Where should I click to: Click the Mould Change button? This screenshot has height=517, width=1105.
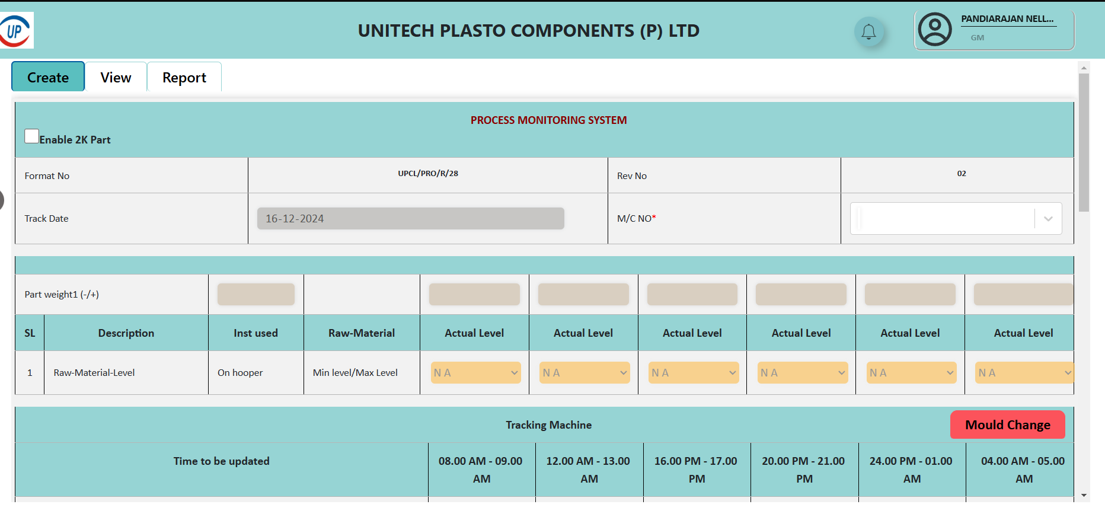coord(1008,425)
